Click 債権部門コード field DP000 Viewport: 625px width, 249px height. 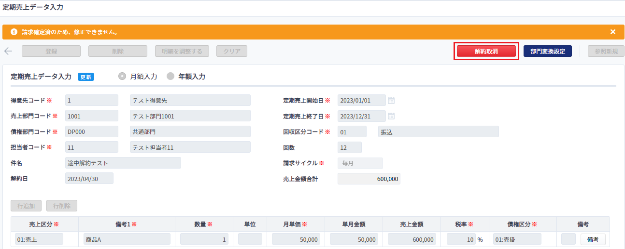point(92,131)
